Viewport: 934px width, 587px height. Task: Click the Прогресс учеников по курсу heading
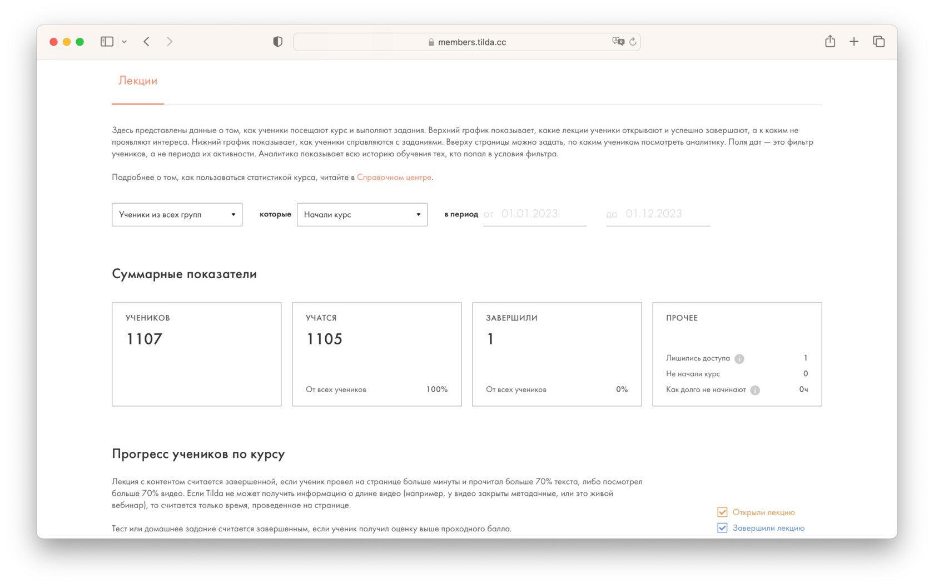click(198, 454)
